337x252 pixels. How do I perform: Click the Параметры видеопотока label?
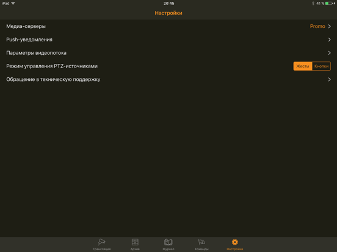(x=36, y=53)
